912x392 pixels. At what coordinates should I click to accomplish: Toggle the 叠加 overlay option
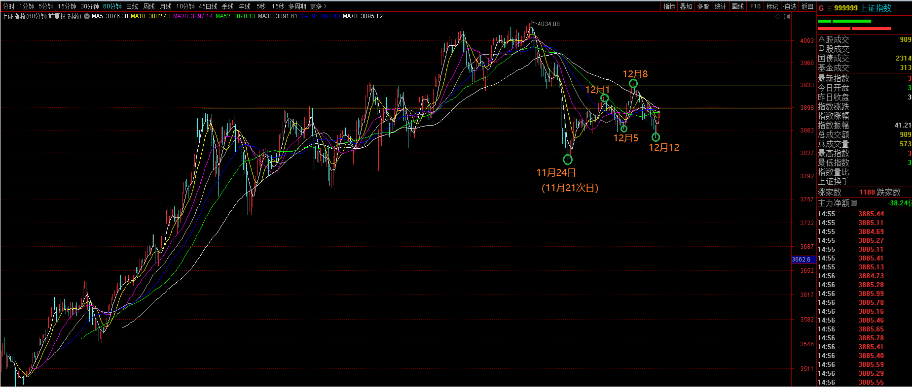pyautogui.click(x=686, y=6)
